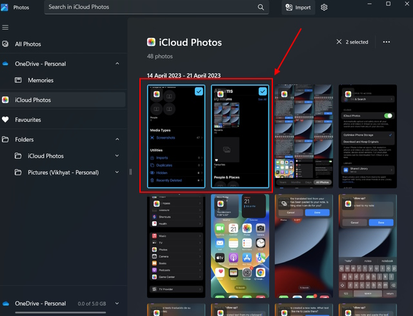This screenshot has height=316, width=413.
Task: Open the Media Types screenshot thumbnail
Action: 176,137
